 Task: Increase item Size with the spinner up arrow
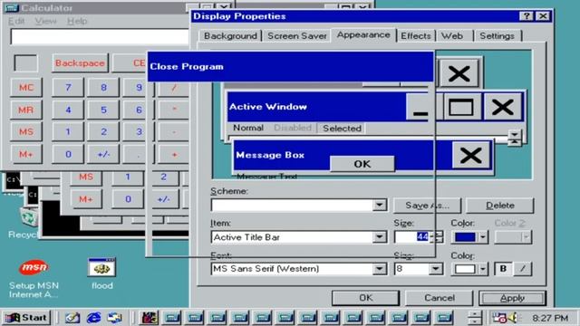(x=438, y=234)
